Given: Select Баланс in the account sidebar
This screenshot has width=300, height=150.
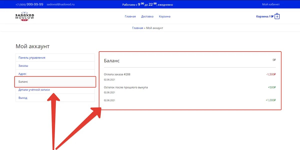Looking at the screenshot, I should tap(55, 82).
